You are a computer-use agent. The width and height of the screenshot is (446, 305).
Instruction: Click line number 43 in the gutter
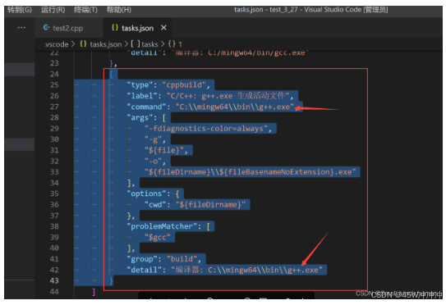54,280
